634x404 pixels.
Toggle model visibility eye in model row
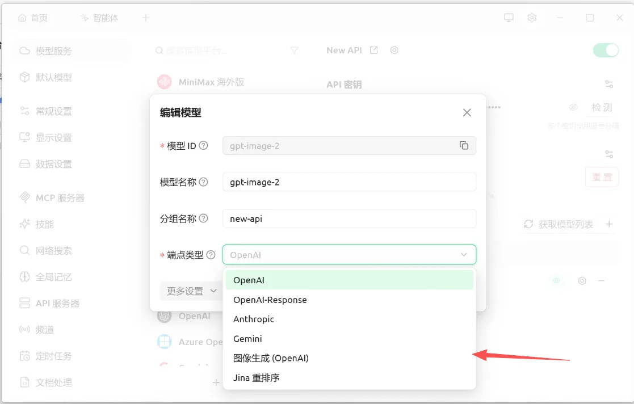(x=556, y=280)
